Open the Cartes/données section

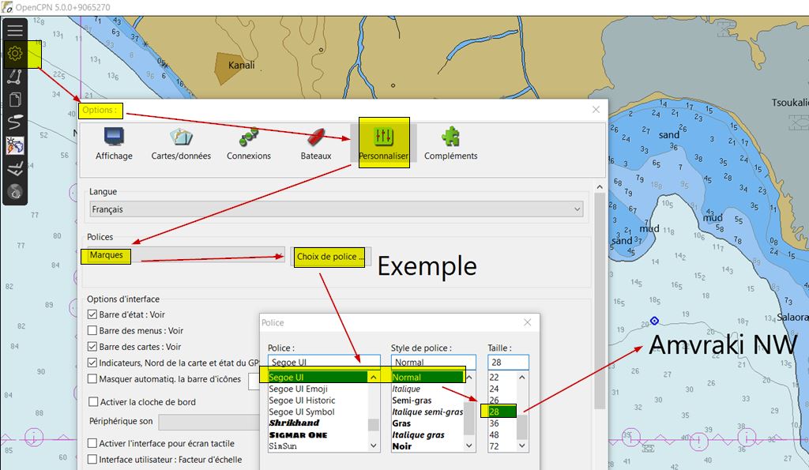181,142
